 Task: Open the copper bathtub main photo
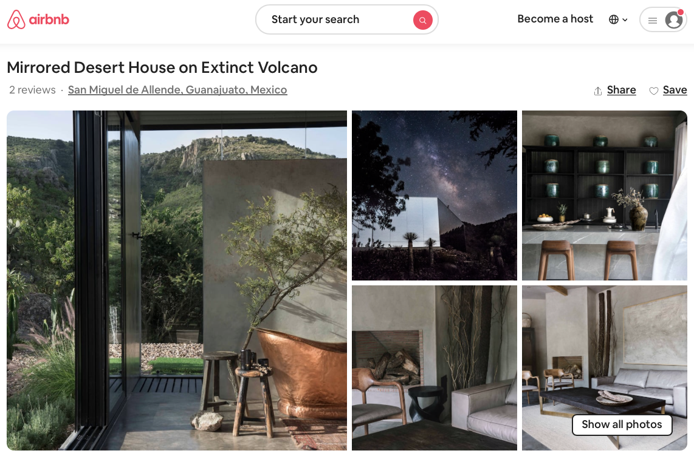pyautogui.click(x=177, y=280)
